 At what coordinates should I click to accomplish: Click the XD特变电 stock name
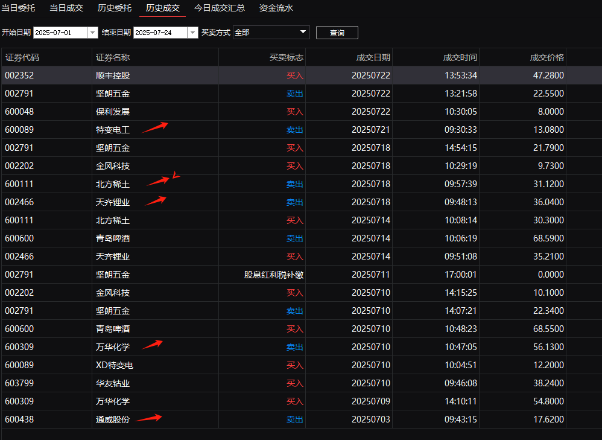click(115, 365)
